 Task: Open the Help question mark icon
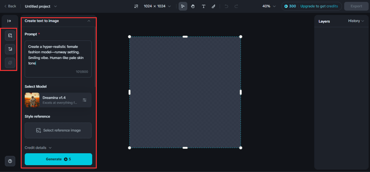point(10,161)
